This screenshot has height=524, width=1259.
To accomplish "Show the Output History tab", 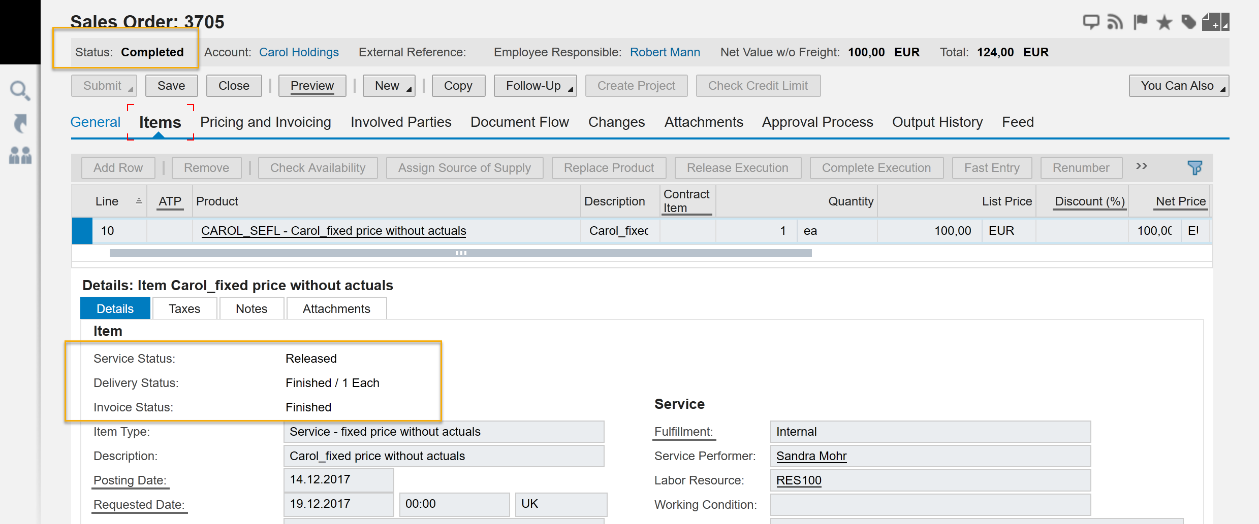I will pos(937,122).
